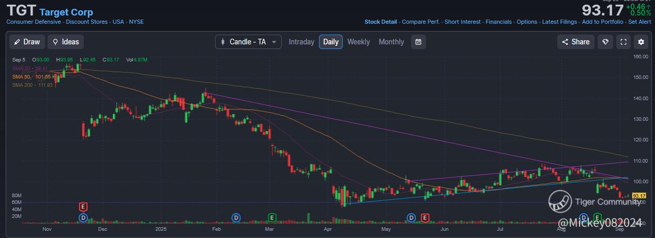Switch to the Intraday timeframe
Image resolution: width=655 pixels, height=238 pixels.
[x=301, y=42]
